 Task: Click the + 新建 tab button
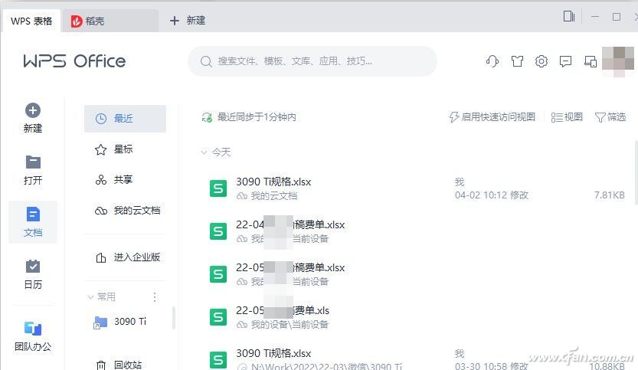[187, 21]
